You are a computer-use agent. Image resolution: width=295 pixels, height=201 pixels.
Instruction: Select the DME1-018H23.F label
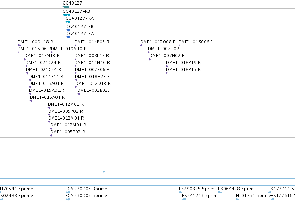click(x=92, y=77)
